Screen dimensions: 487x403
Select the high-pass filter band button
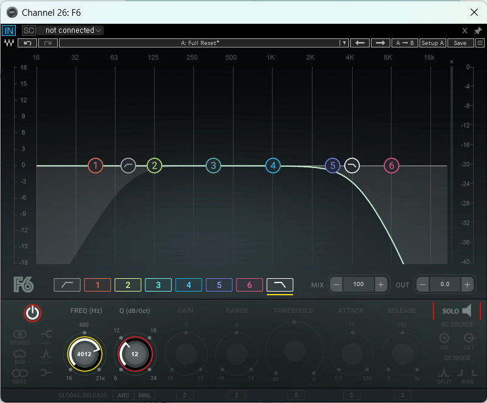67,285
